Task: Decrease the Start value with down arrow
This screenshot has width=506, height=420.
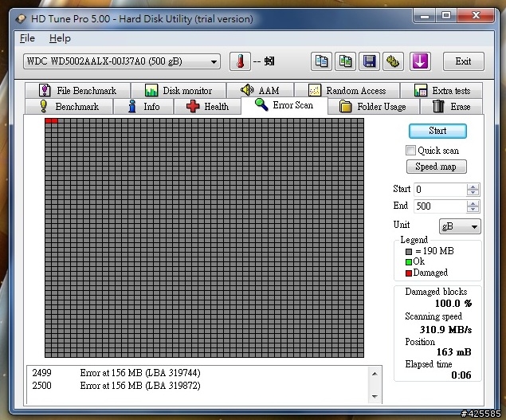Action: 473,193
